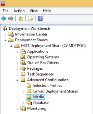Screen dimensions: 93x114
Task: Select the Information Center label
Action: pos(31,34)
